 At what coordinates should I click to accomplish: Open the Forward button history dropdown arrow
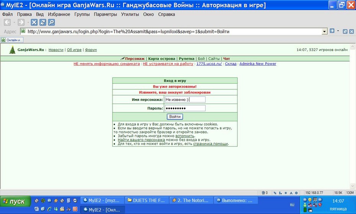[28, 22]
